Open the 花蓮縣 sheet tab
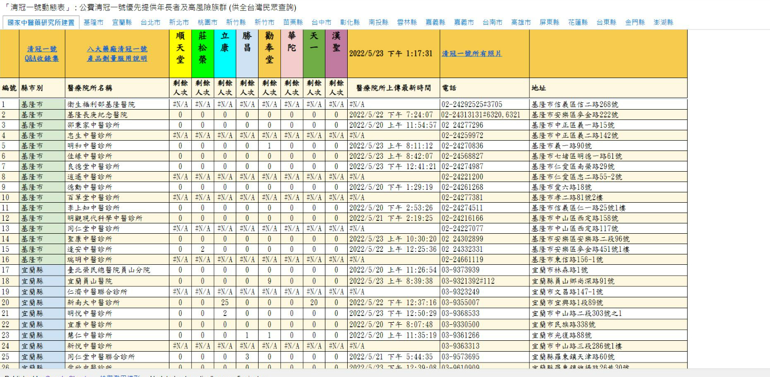Viewport: 770px width, 377px height. [x=578, y=23]
